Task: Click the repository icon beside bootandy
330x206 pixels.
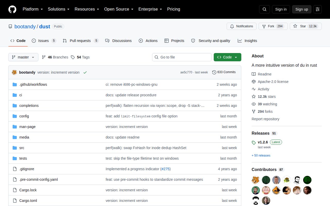Action: point(10,27)
